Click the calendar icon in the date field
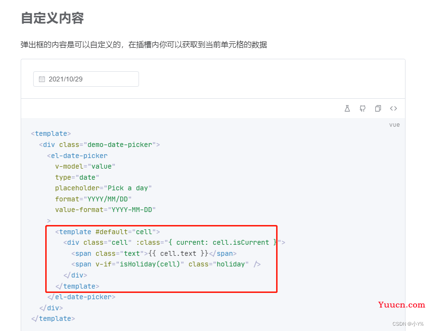Viewport: 431px width, 331px height. click(x=42, y=79)
